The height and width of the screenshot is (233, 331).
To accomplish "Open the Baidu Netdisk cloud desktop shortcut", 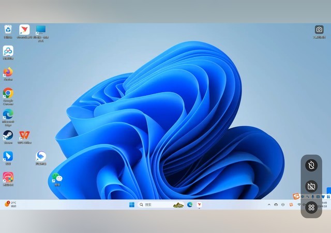I will click(x=8, y=53).
